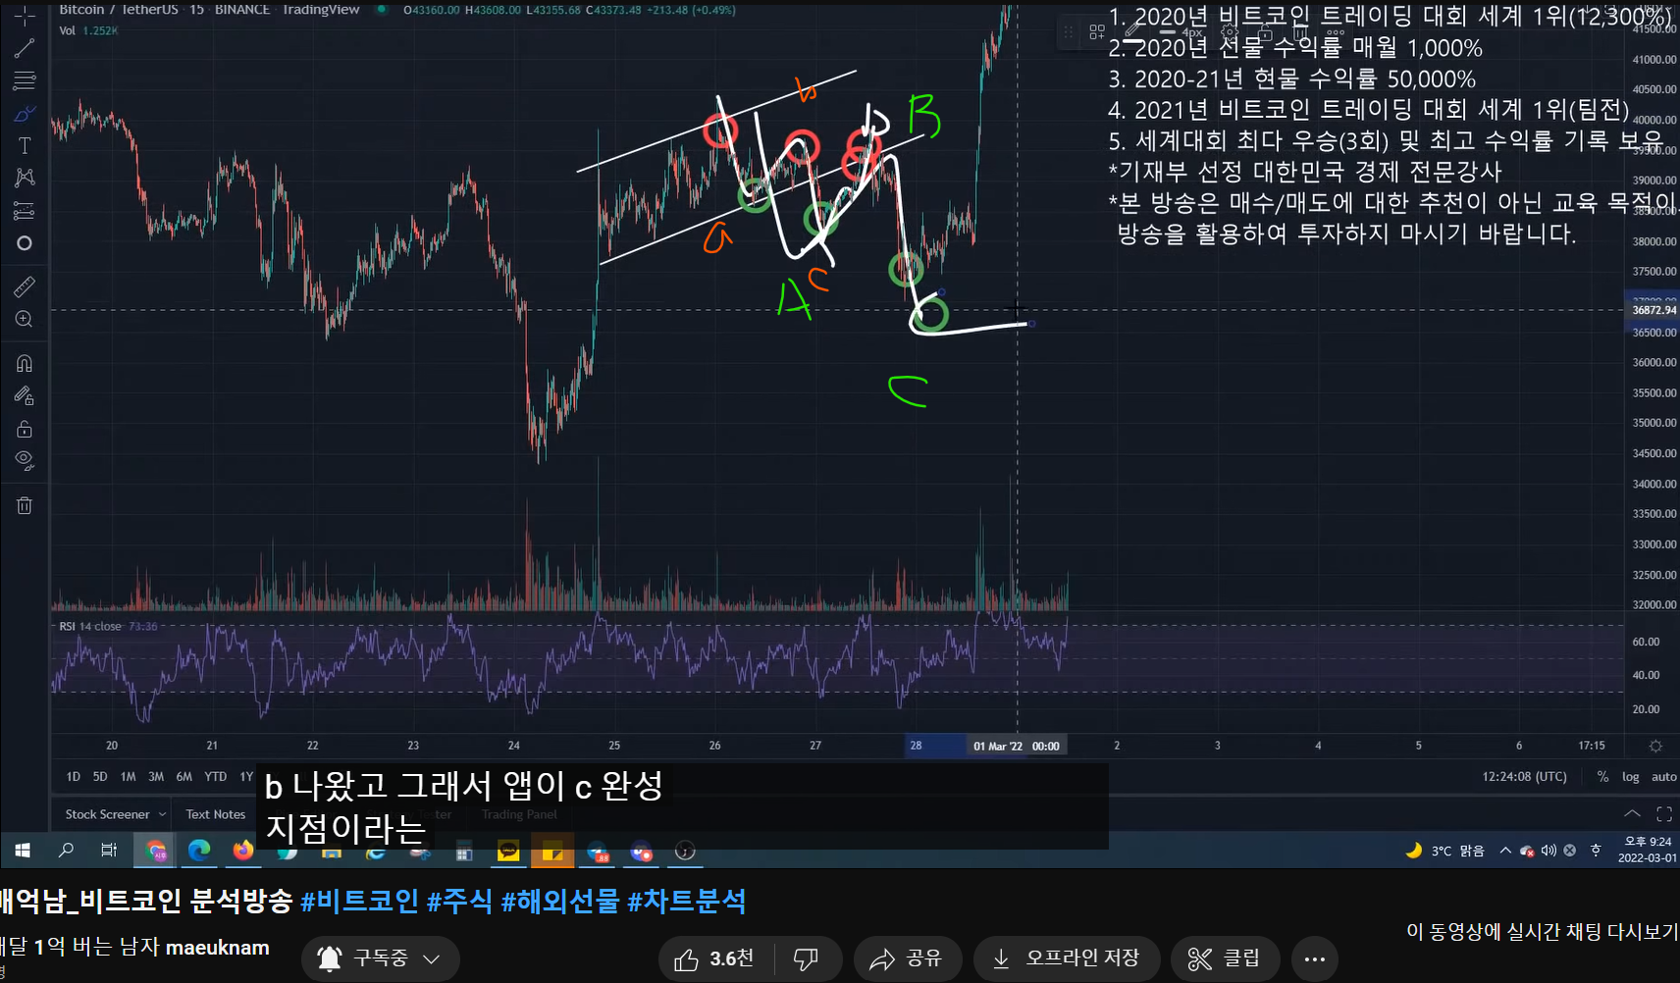Click the #차트분석 hashtag link
This screenshot has width=1680, height=983.
point(687,901)
